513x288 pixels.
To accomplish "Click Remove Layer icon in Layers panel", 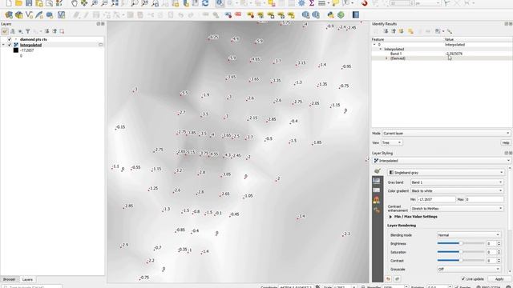I will click(62, 31).
